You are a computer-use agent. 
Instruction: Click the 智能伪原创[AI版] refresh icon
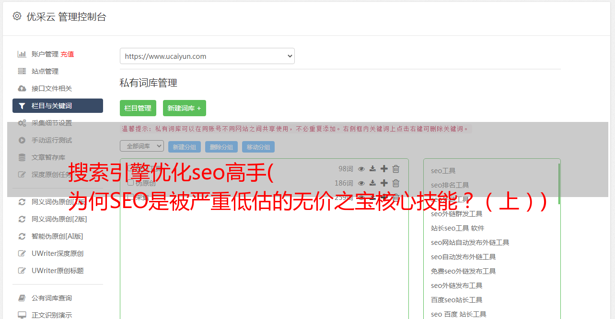22,236
